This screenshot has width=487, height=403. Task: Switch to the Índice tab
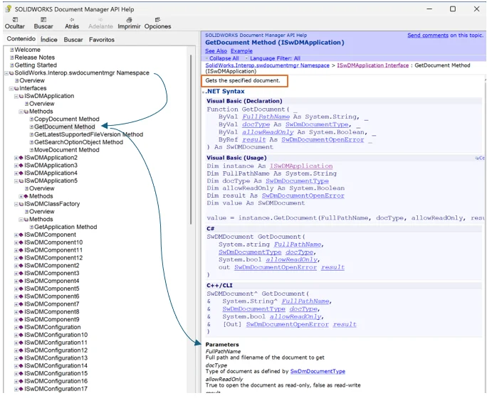click(48, 40)
